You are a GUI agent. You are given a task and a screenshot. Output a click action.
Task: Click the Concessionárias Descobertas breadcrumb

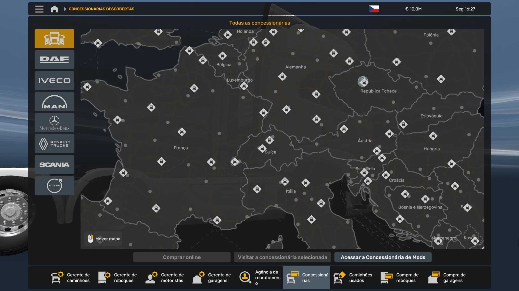(101, 9)
